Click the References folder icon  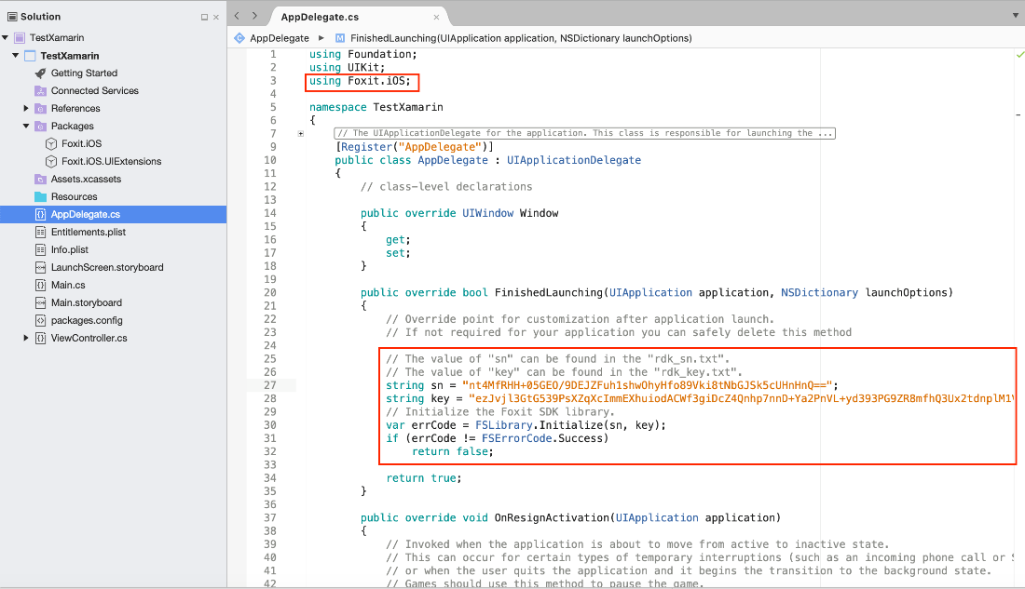(40, 108)
